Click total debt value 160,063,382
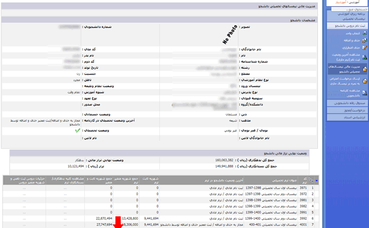This screenshot has width=369, height=228. (x=224, y=160)
